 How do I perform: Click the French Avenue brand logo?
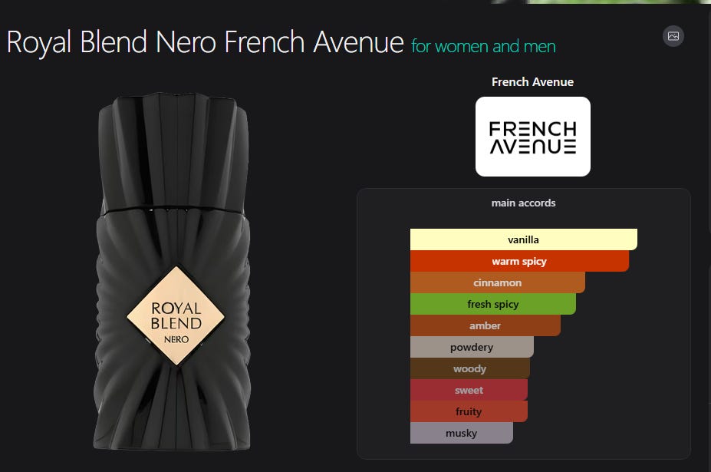click(533, 137)
